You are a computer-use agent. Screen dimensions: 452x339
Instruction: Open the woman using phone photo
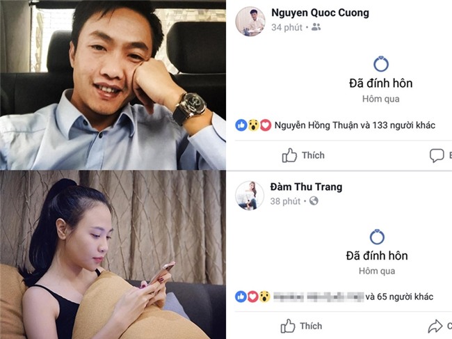click(x=113, y=255)
